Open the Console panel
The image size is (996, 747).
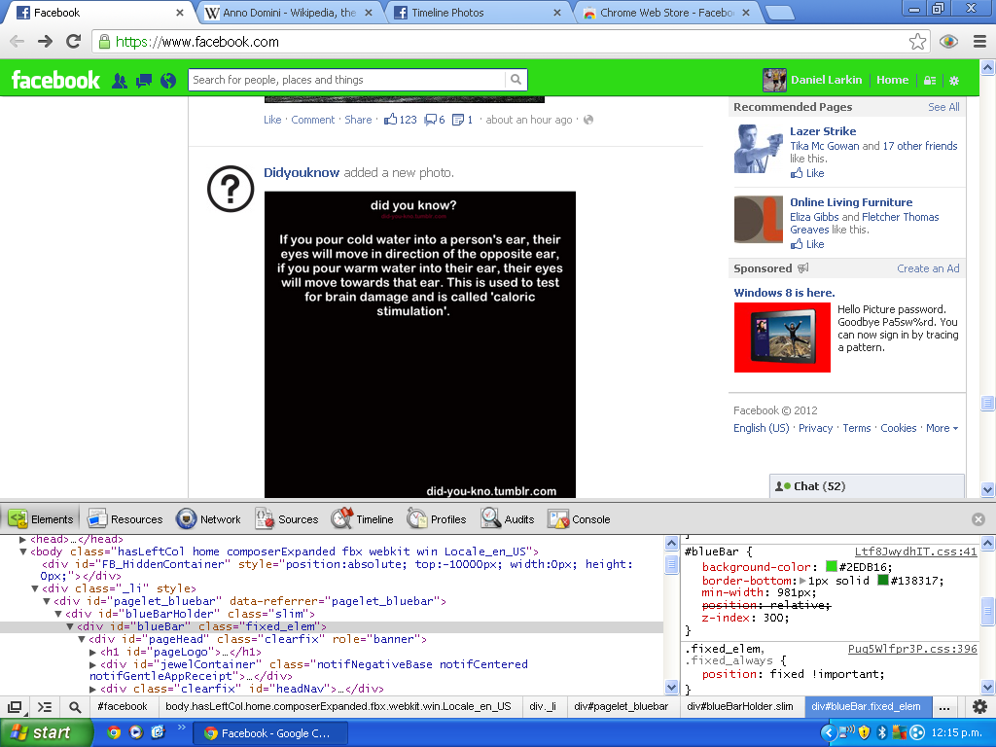point(579,519)
